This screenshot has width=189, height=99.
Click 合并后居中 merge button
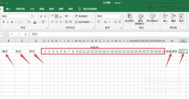point(82,22)
